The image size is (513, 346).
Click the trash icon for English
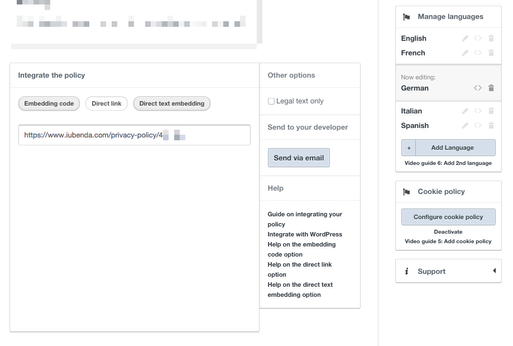pyautogui.click(x=491, y=39)
